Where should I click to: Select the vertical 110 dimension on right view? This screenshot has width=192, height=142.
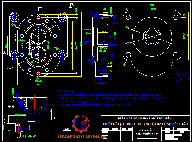pos(188,36)
